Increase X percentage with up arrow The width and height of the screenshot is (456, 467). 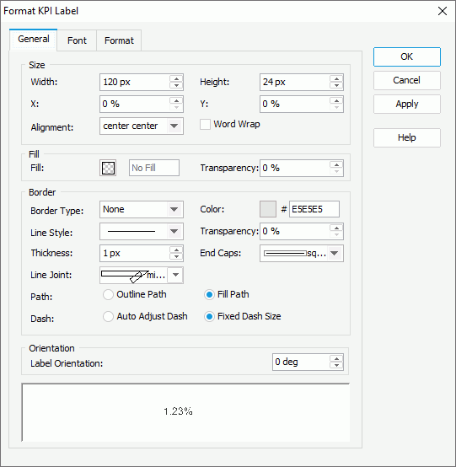point(176,100)
